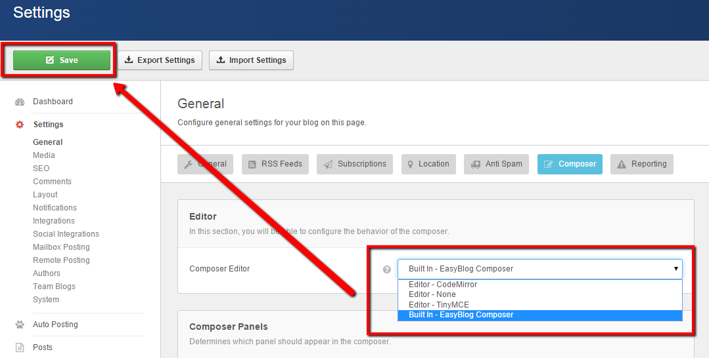Switch to the Subscriptions tab

pos(355,164)
